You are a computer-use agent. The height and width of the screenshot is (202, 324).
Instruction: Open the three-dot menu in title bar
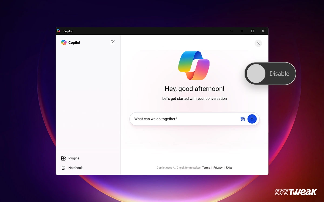pos(231,31)
